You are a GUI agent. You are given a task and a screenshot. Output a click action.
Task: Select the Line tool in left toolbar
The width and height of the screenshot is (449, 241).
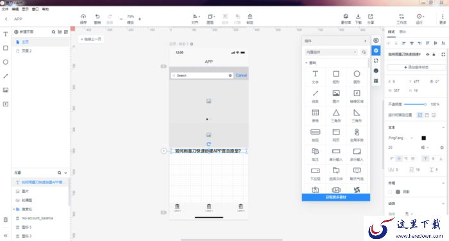click(x=5, y=76)
